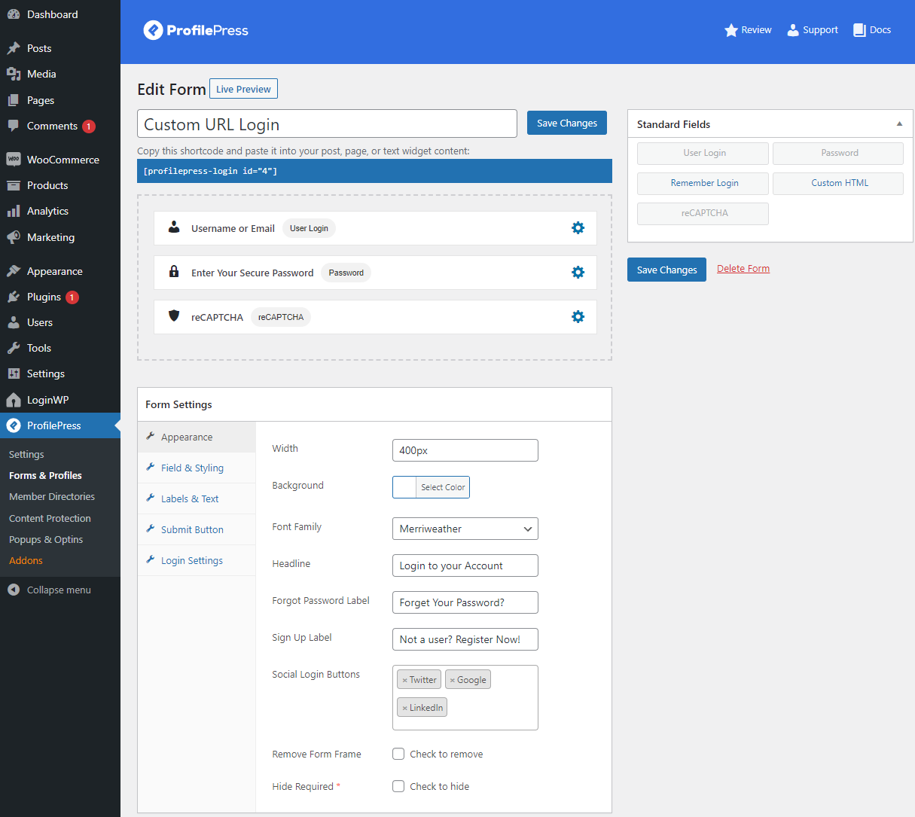This screenshot has width=915, height=817.
Task: Click the Forgot Password Label input
Action: pyautogui.click(x=465, y=602)
